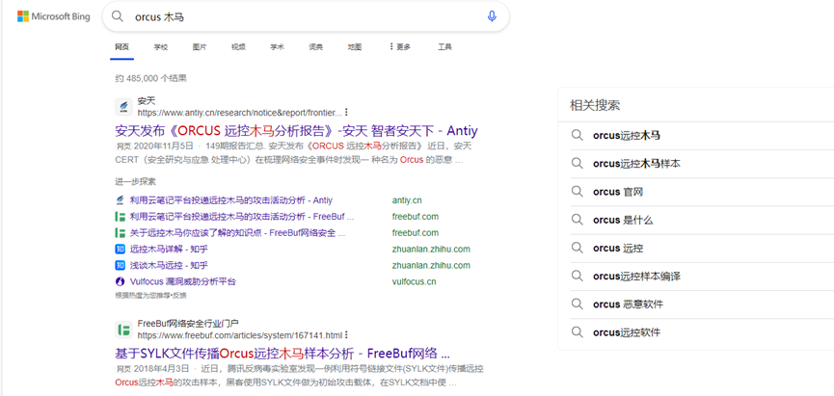Viewport: 834px width, 396px height.
Task: Open 利用云笔记平台投递远控木马的攻击活动分析 - Antiy
Action: tap(231, 200)
